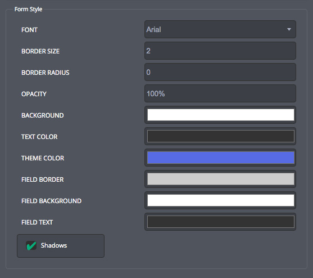The image size is (313, 278).
Task: Open the Field Background color swatch
Action: click(221, 200)
